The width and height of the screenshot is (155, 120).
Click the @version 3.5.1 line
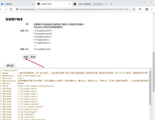tap(12, 78)
